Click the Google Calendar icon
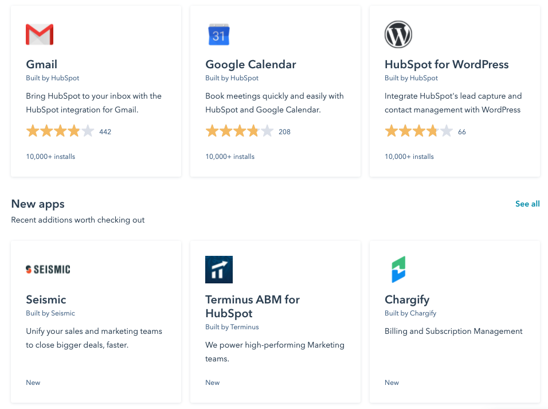The width and height of the screenshot is (548, 409). [218, 34]
